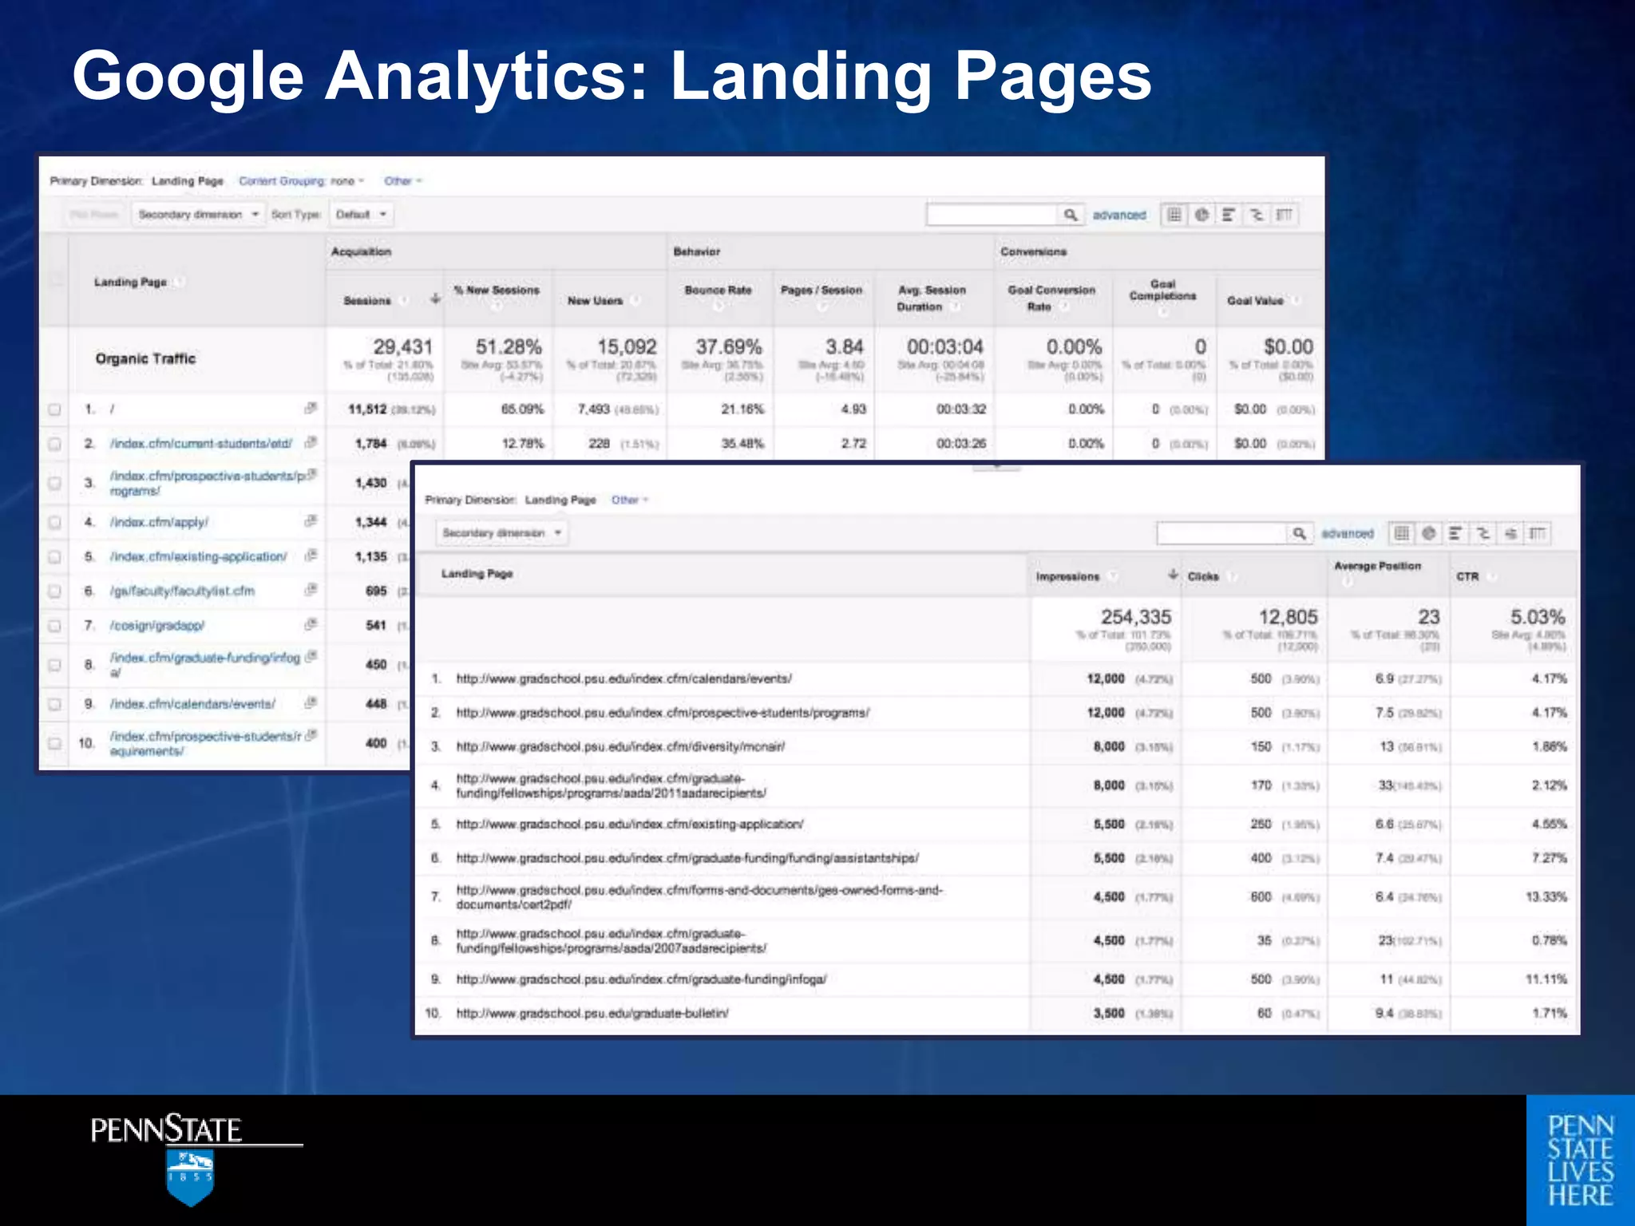Select gradschool.psu.edu diversity/mcnair row
Screen dimensions: 1635x1226
[996, 747]
